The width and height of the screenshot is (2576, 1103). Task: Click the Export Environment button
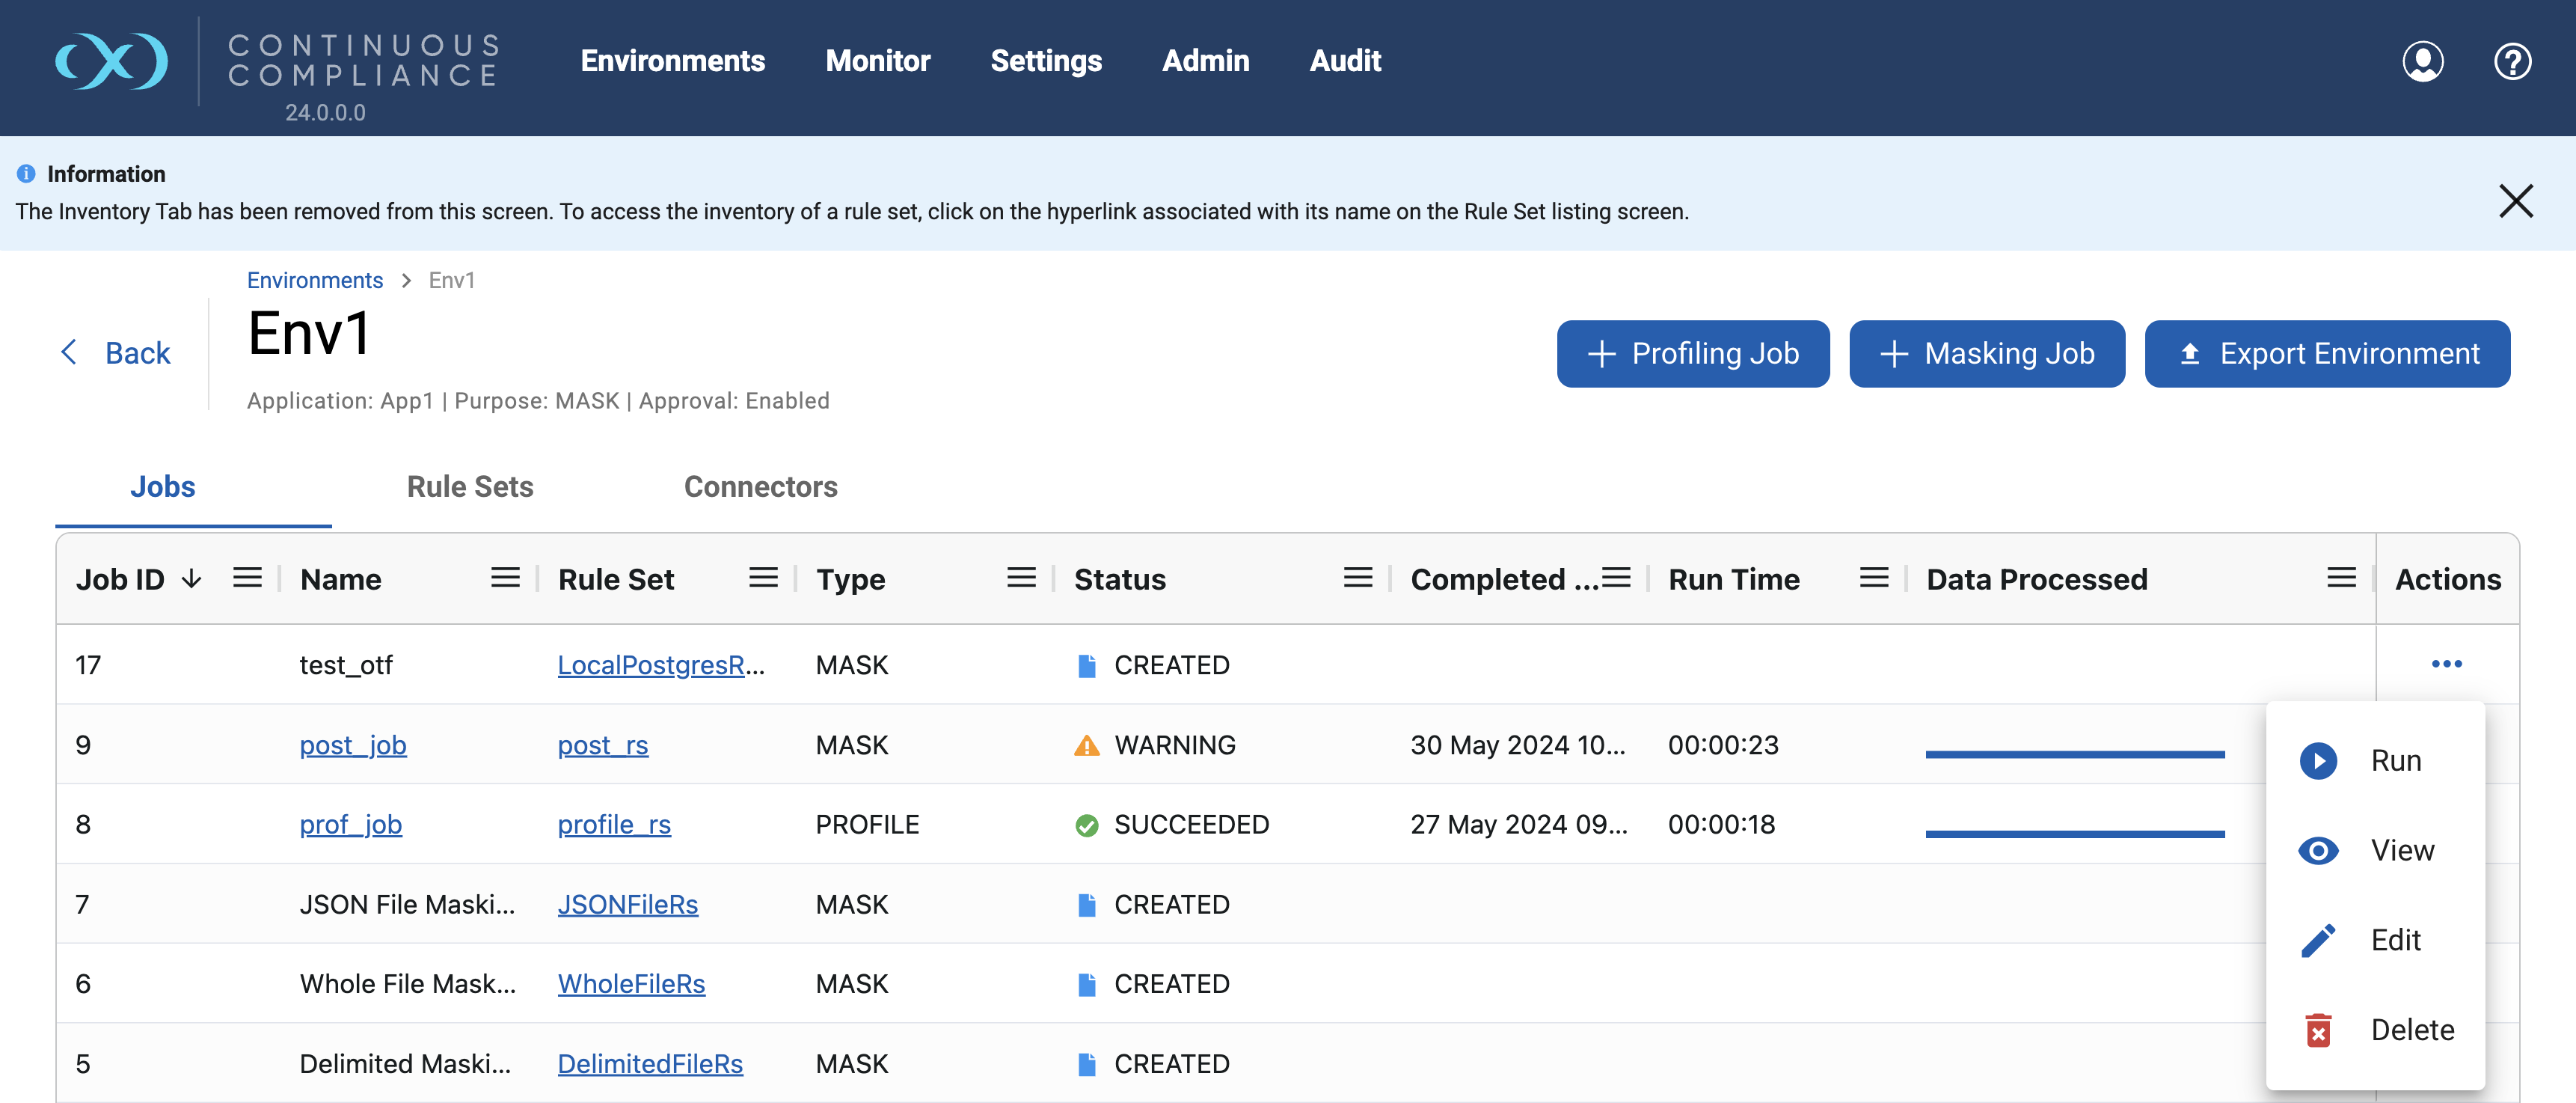[x=2327, y=353]
